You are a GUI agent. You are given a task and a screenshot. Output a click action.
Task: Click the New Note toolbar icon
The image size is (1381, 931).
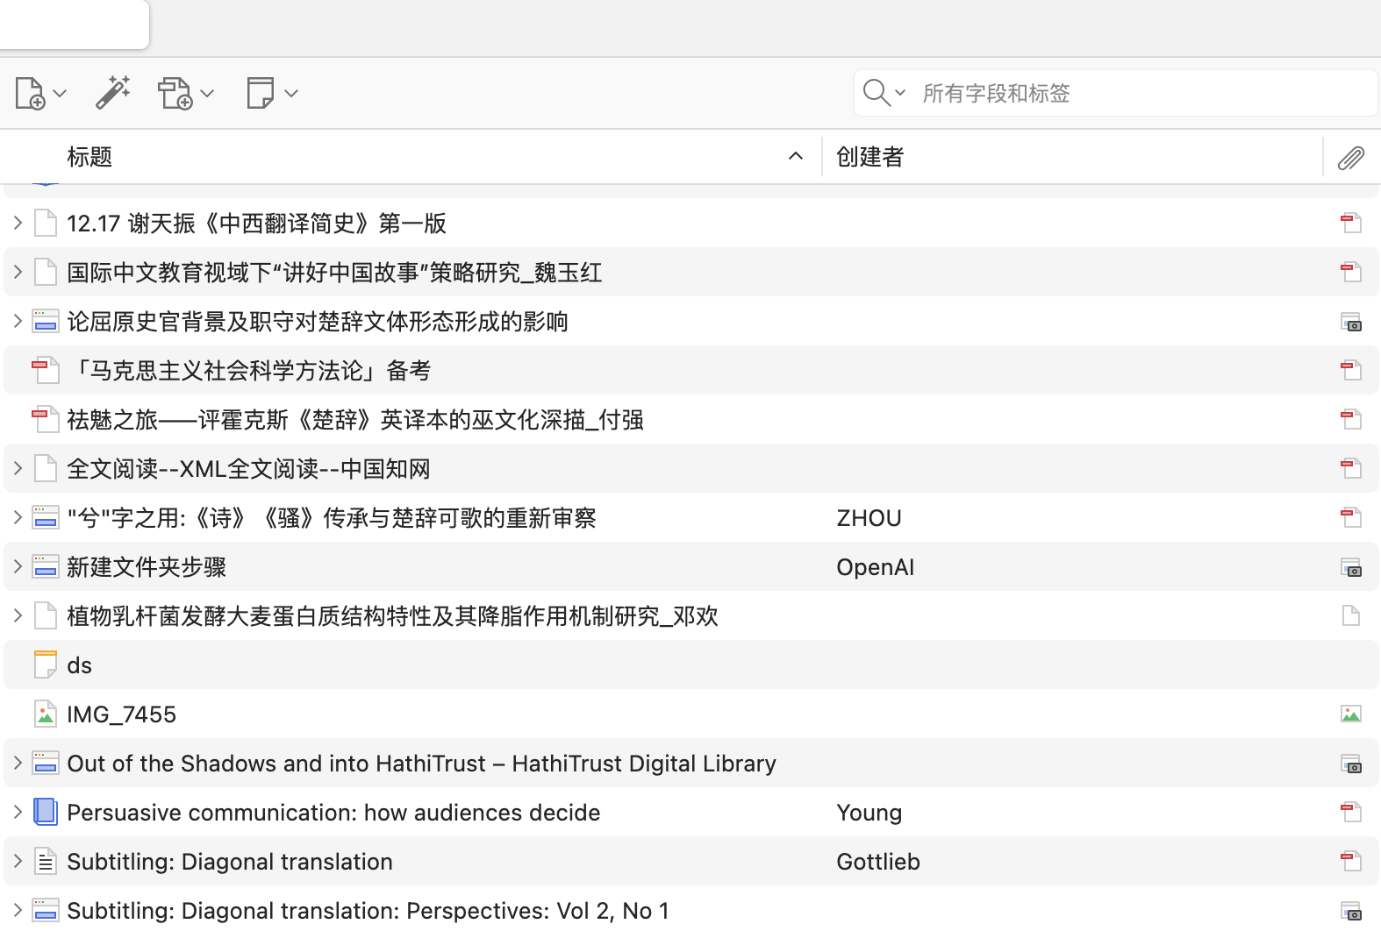pos(271,93)
